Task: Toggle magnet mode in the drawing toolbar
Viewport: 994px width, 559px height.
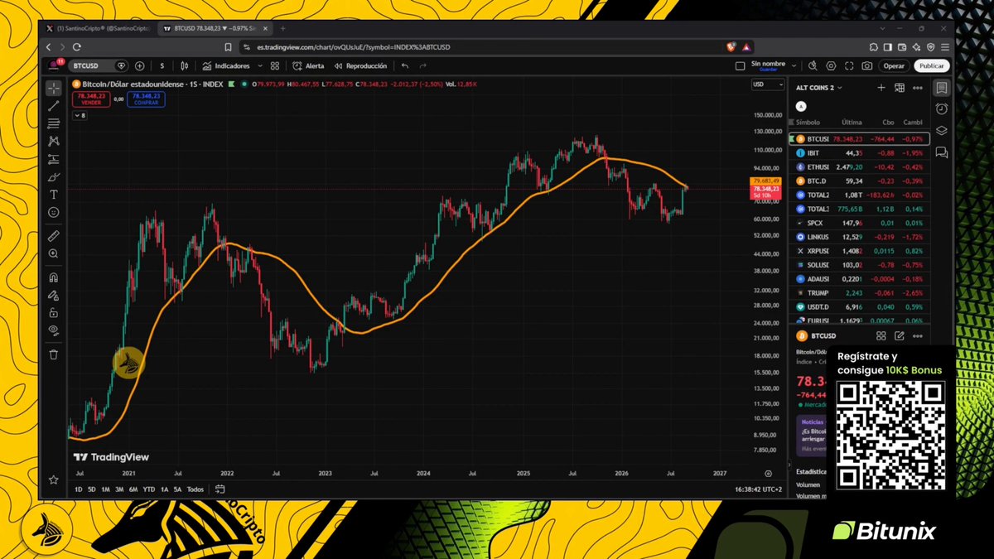Action: pos(54,277)
